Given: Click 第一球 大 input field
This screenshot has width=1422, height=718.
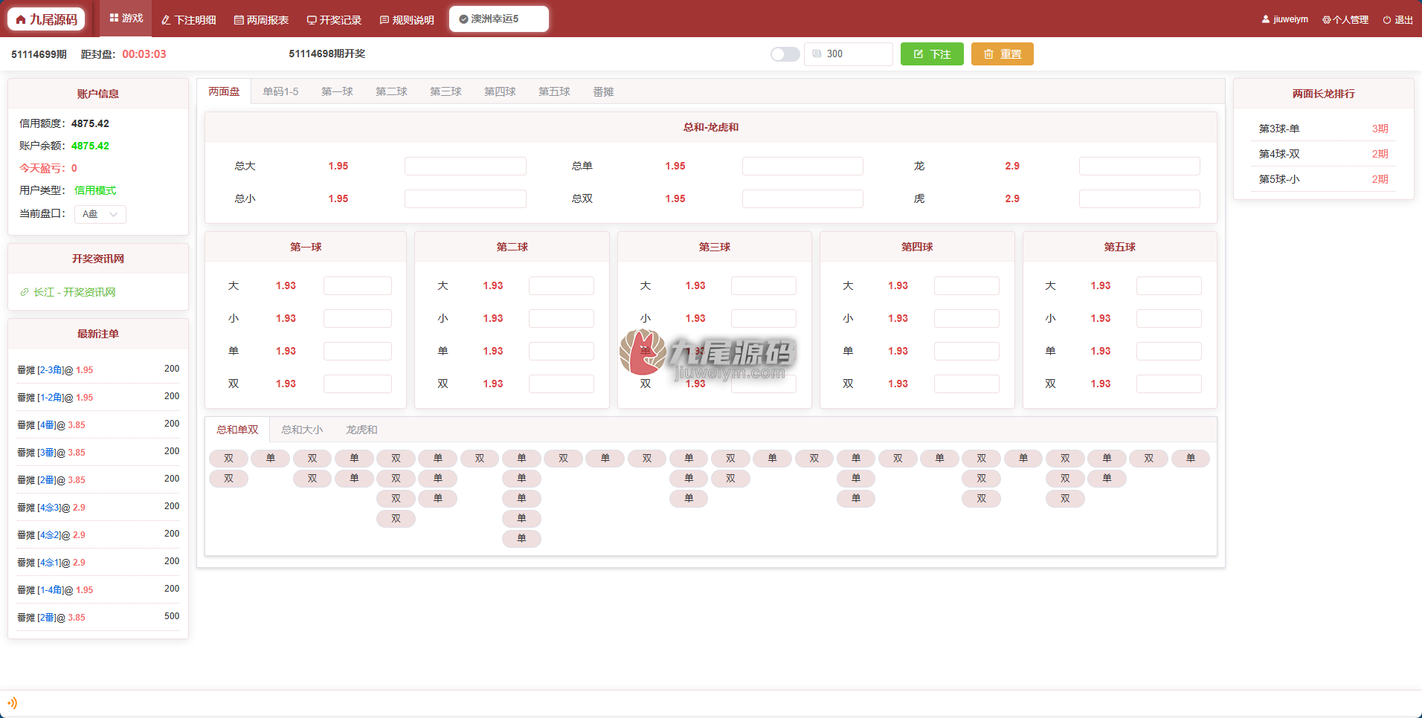Looking at the screenshot, I should (x=358, y=285).
